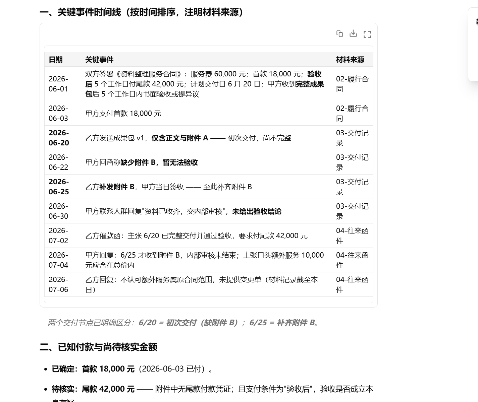Click source cell 04-往来函件 in 07-02 row
The image size is (478, 402).
[x=352, y=236]
